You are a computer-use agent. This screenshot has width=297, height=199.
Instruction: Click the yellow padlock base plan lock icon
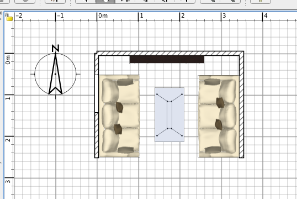(x=8, y=17)
